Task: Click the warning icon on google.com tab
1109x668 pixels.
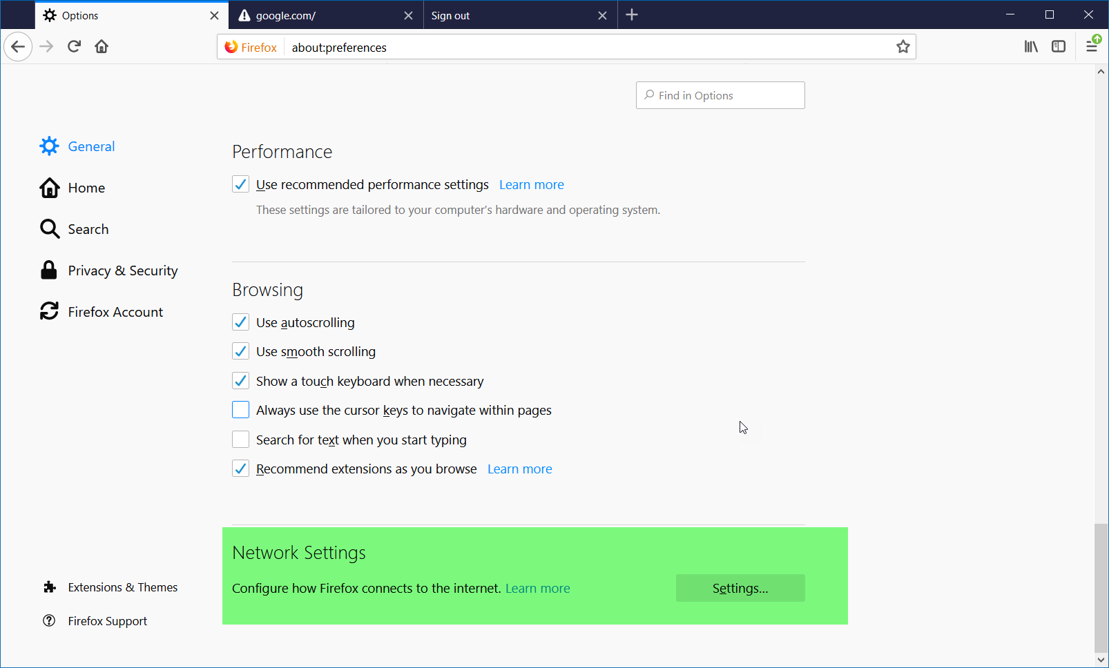Action: point(244,15)
